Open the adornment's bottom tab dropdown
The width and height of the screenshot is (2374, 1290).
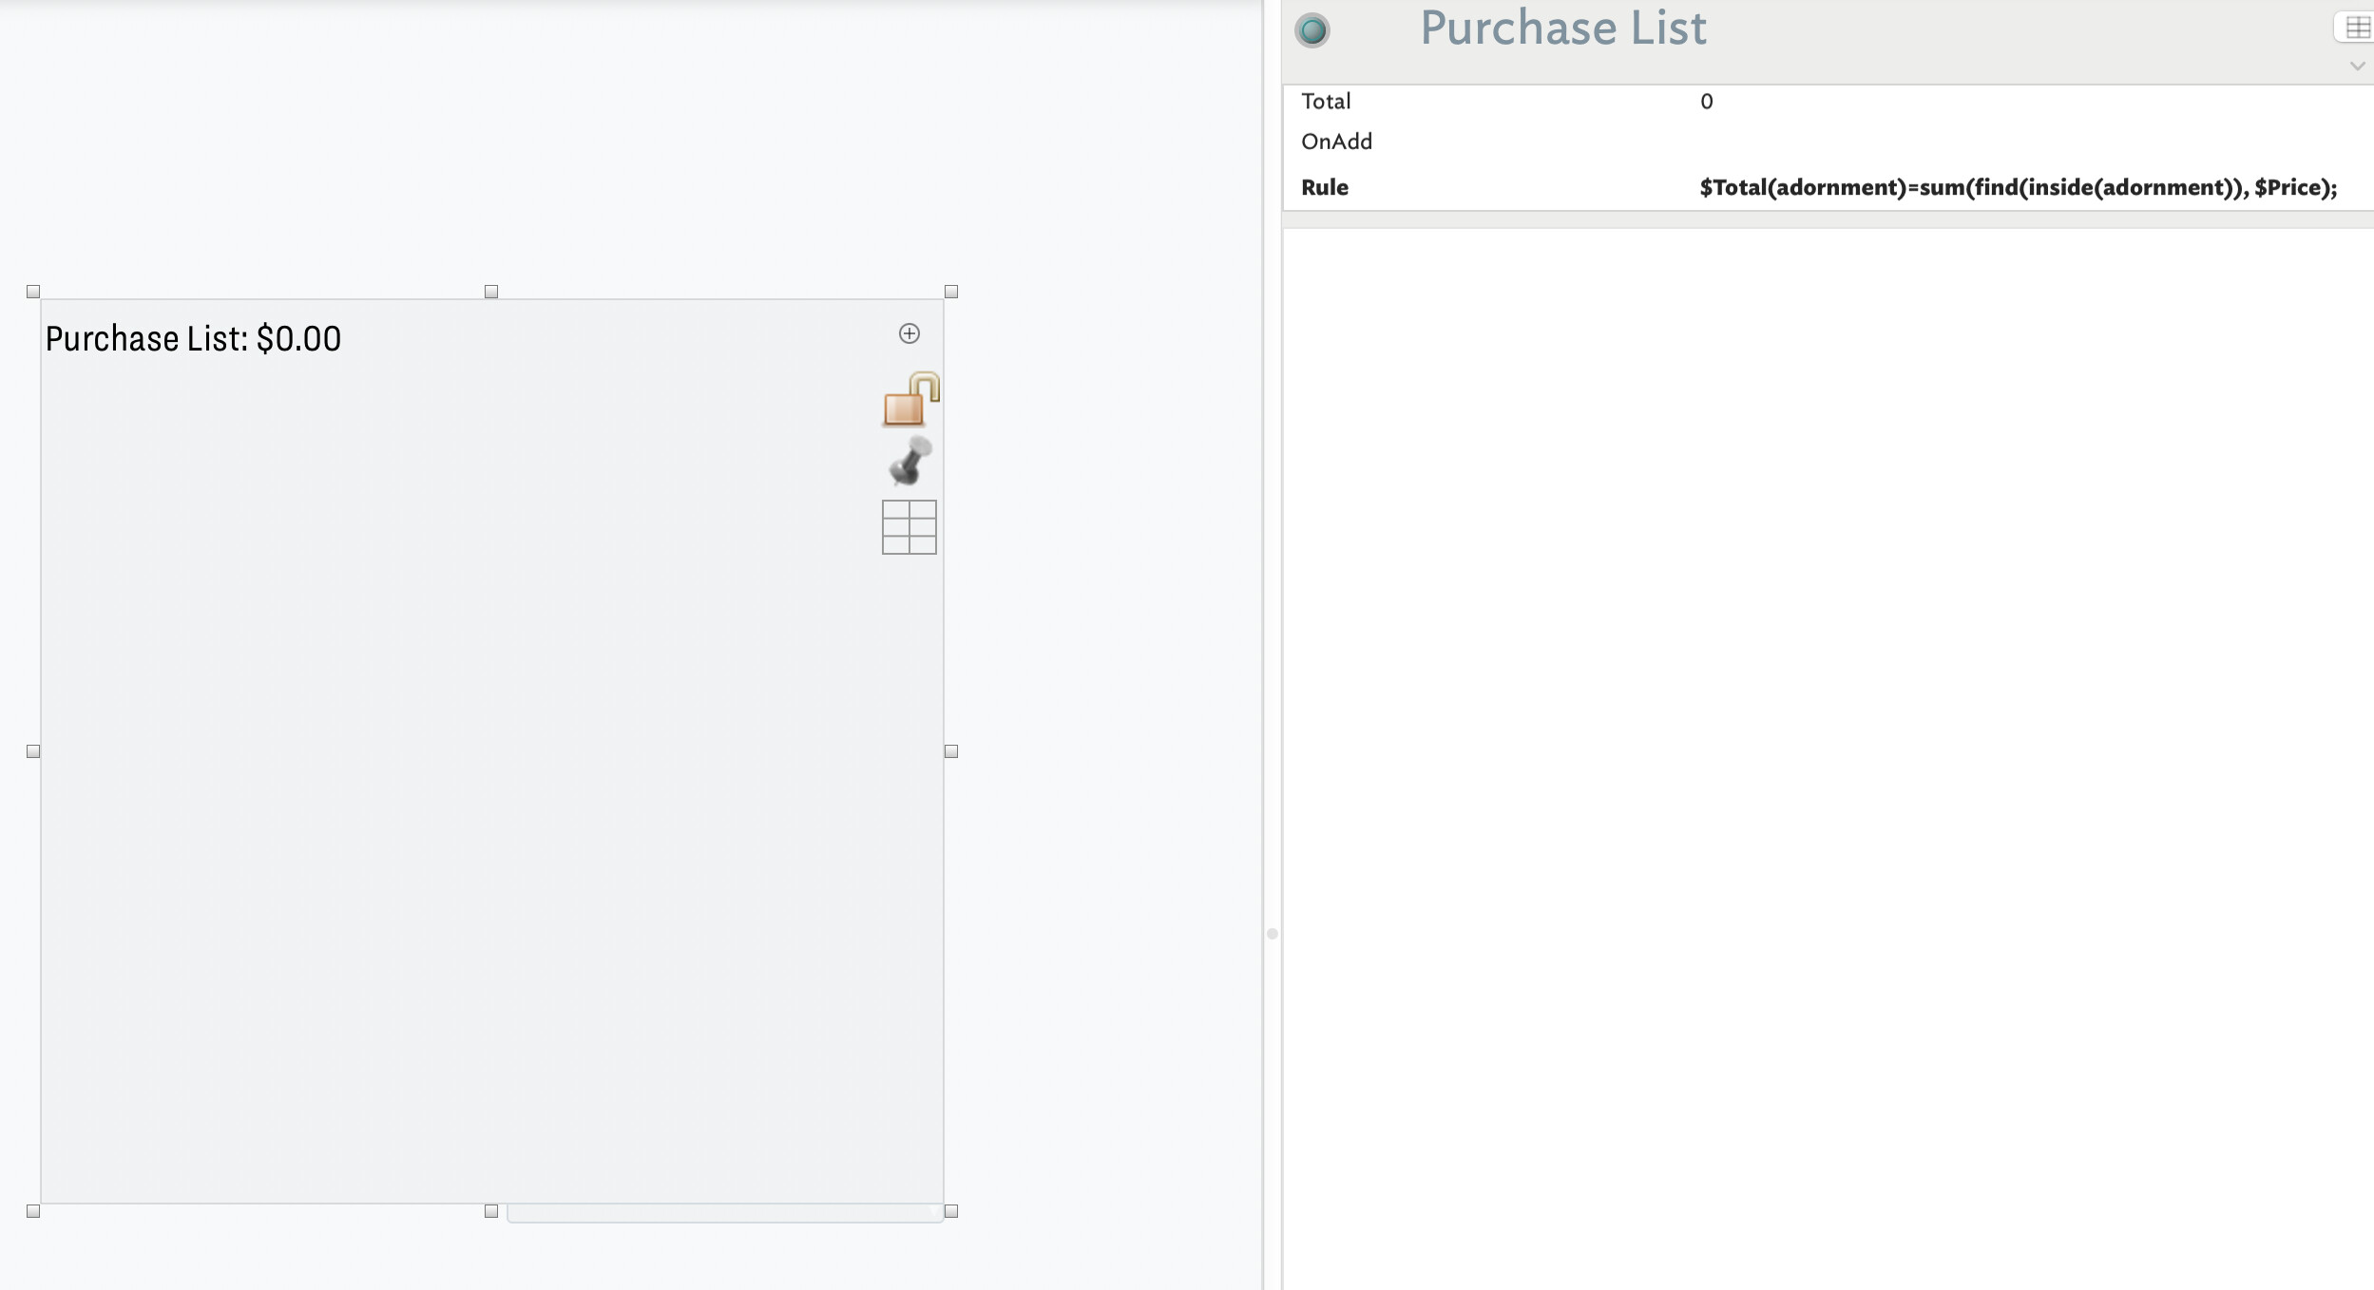724,1213
